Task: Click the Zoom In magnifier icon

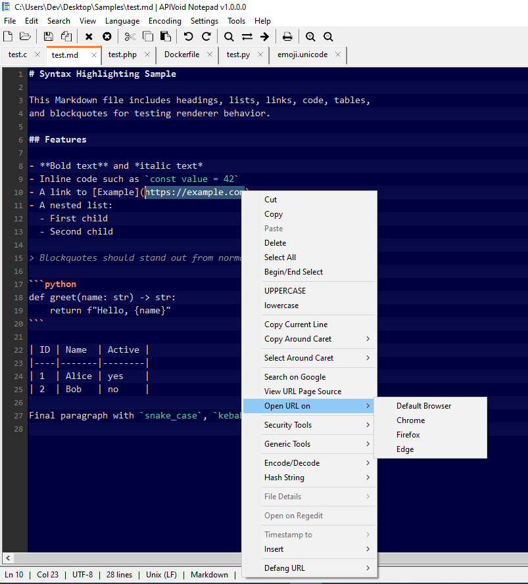Action: pos(310,37)
